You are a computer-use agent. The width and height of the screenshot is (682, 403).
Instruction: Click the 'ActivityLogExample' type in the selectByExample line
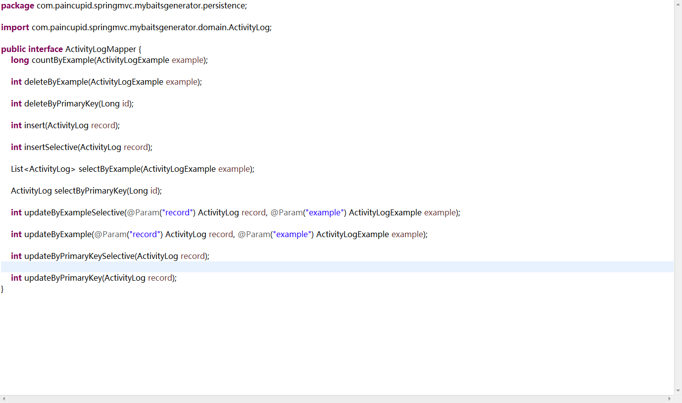click(179, 169)
